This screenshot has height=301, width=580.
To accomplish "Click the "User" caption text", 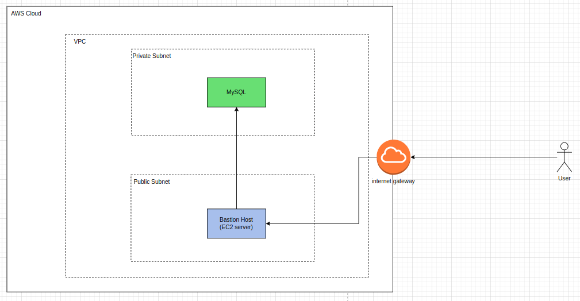I will 564,178.
